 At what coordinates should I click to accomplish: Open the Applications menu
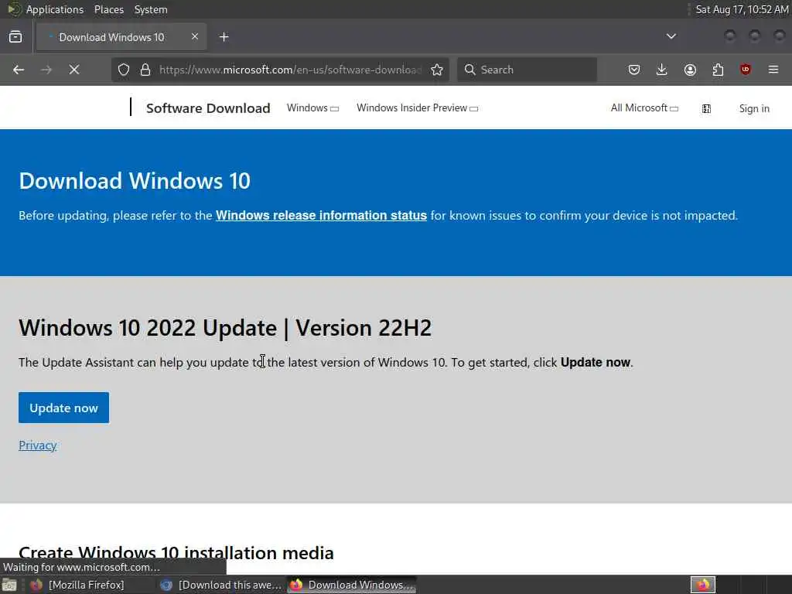[x=55, y=9]
